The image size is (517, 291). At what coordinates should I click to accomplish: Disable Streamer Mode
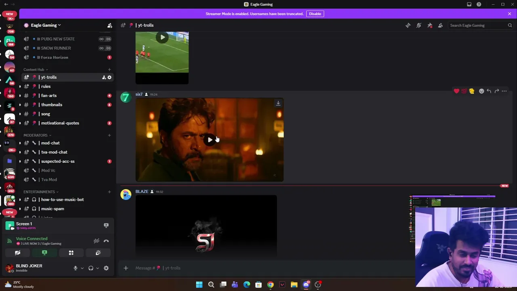[315, 14]
